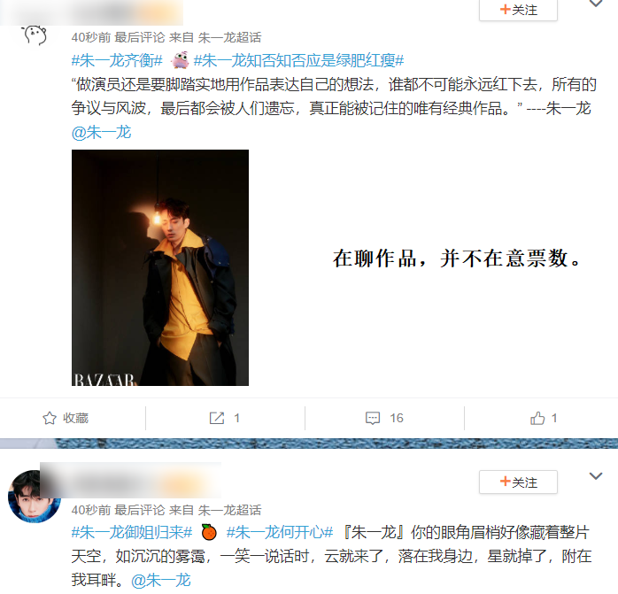Open the second poster's profile avatar
This screenshot has height=594, width=618.
click(35, 497)
